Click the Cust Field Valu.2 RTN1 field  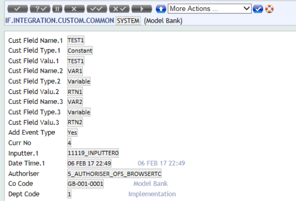point(75,92)
